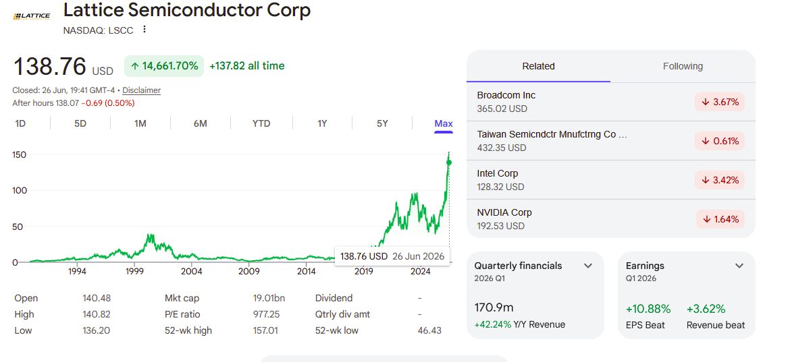This screenshot has width=790, height=362.
Task: Click Intel's 3.42% change badge
Action: click(x=720, y=180)
